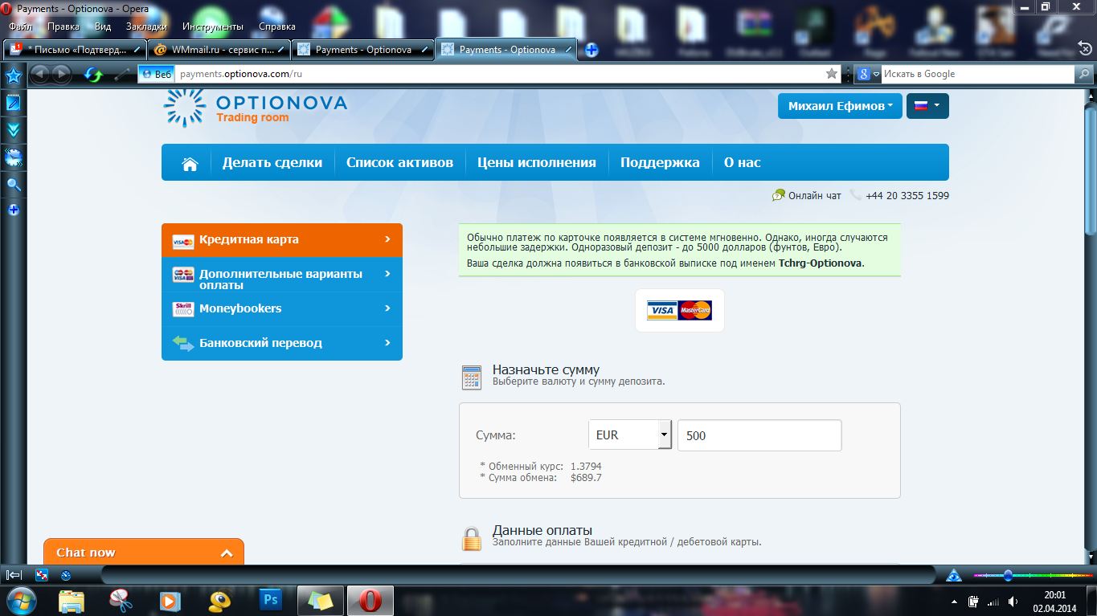
Task: Open Windows Media Player from the taskbar
Action: pyautogui.click(x=170, y=601)
